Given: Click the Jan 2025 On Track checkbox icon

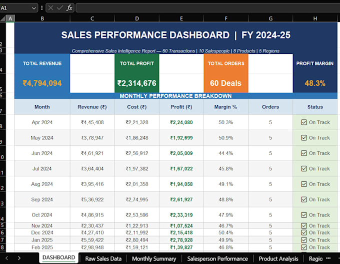Looking at the screenshot, I should pyautogui.click(x=304, y=240).
